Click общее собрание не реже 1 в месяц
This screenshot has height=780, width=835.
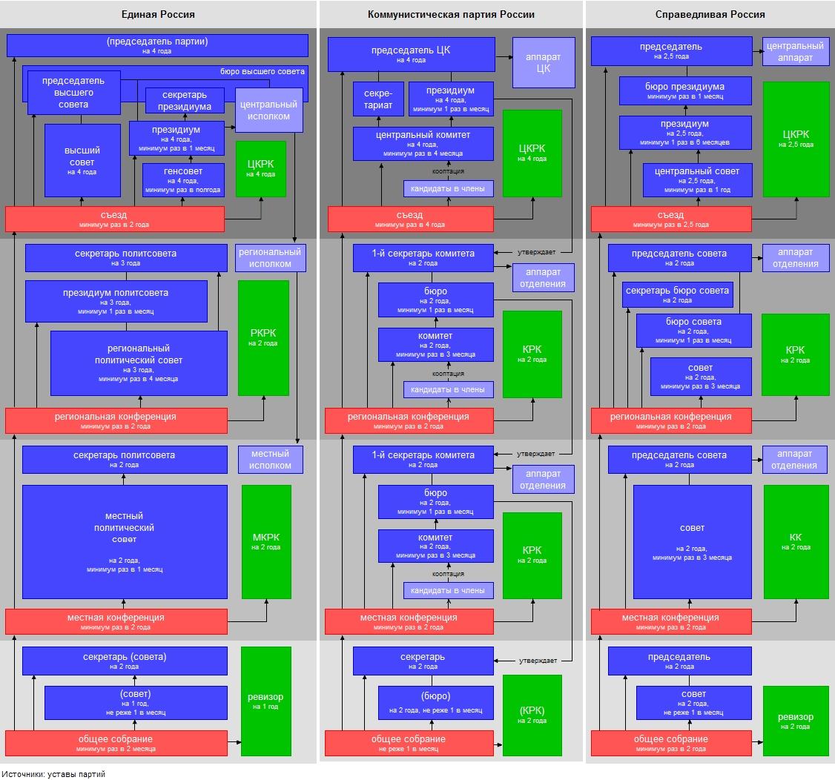pos(409,743)
